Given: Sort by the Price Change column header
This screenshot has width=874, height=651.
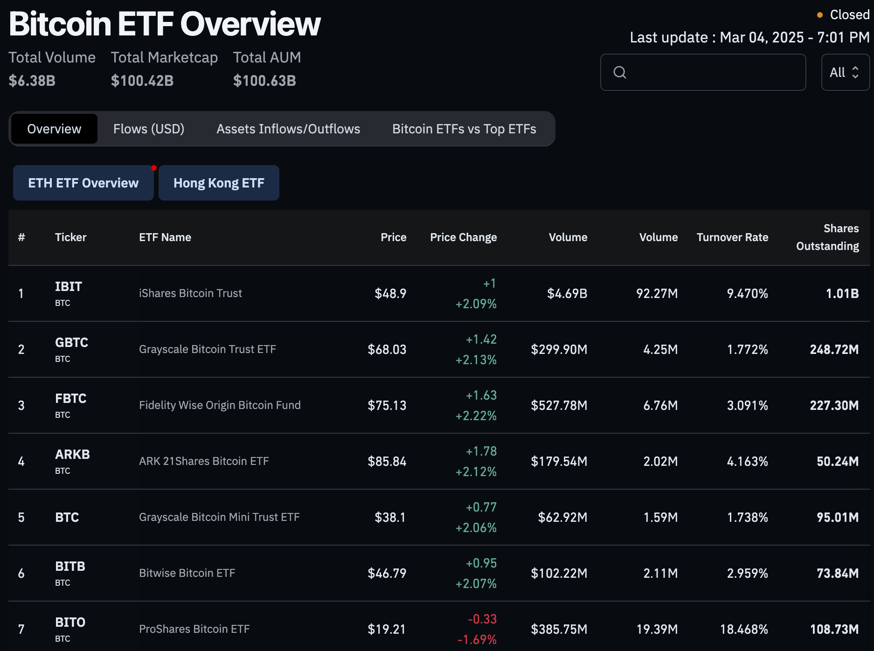Looking at the screenshot, I should point(464,237).
